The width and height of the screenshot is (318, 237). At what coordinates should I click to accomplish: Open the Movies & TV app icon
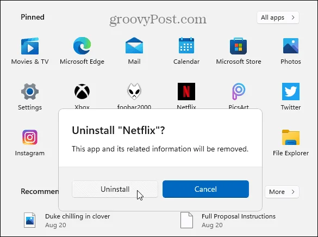[30, 46]
